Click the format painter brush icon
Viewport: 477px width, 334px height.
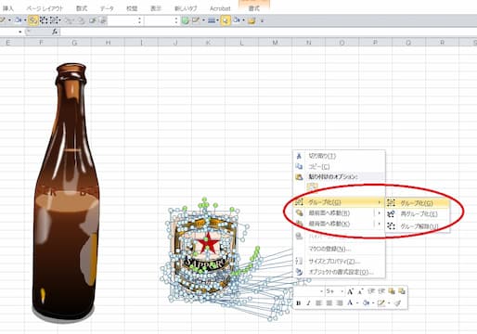click(398, 303)
